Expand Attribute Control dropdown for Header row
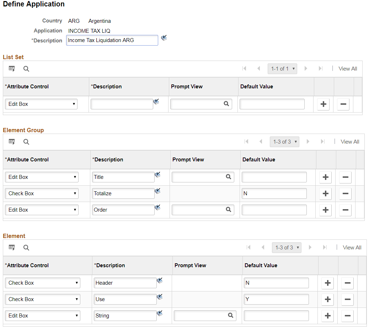Viewport: 369px width, 331px height. click(x=42, y=283)
